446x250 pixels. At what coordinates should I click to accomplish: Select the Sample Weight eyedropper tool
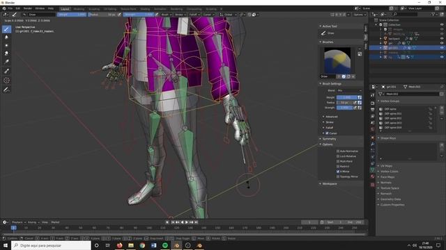(6, 71)
